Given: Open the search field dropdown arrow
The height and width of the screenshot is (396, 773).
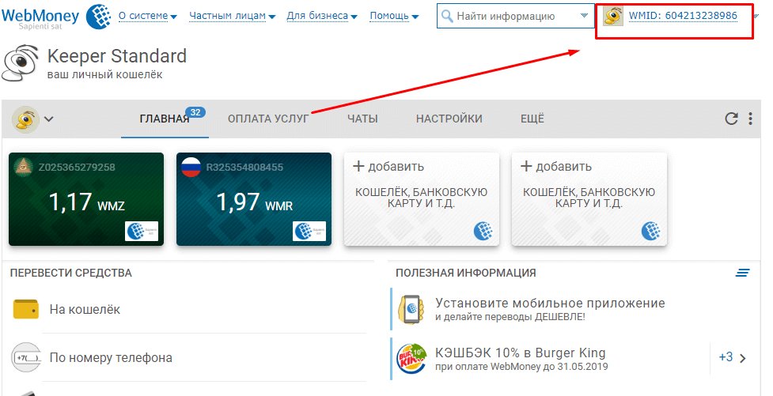Looking at the screenshot, I should point(584,16).
